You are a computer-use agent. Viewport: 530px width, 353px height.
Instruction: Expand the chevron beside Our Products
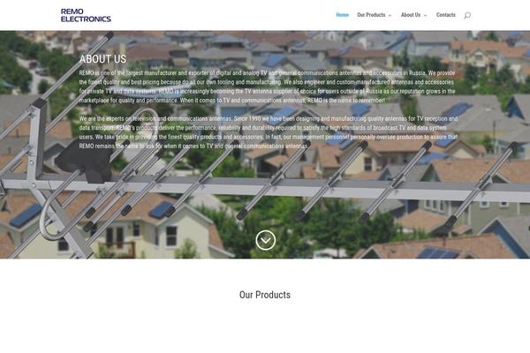click(390, 15)
